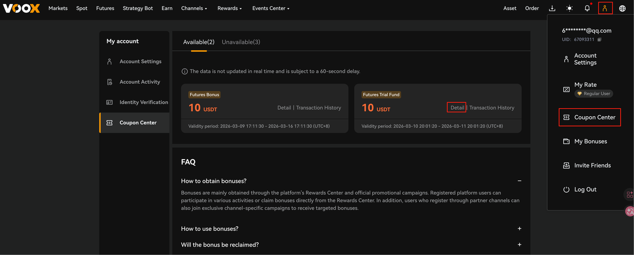Open Strategy Bot page
Screen dimensions: 634x255
pyautogui.click(x=138, y=8)
